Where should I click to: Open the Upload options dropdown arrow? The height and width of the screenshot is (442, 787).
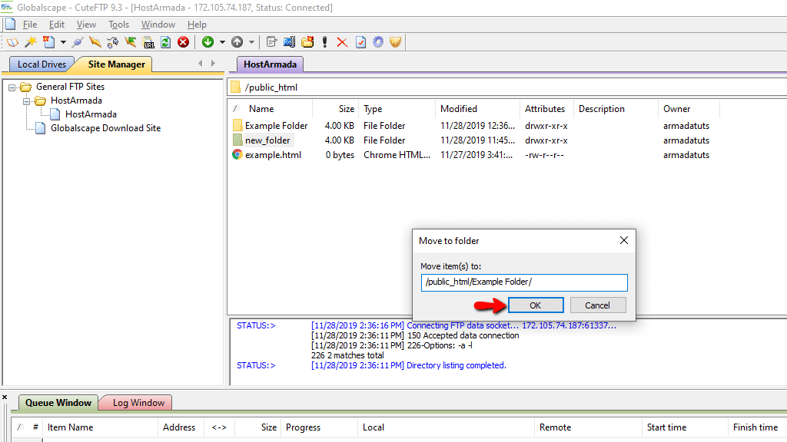coord(251,42)
